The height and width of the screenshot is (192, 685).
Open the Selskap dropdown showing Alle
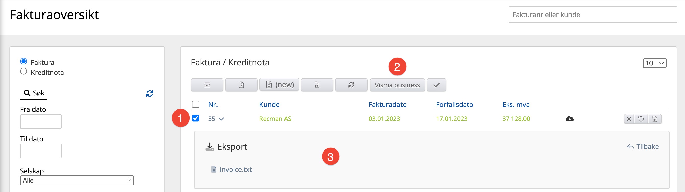click(77, 180)
